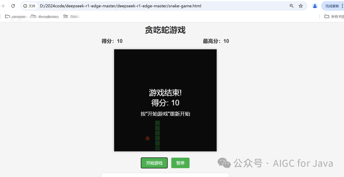The height and width of the screenshot is (177, 344).
Task: Click the red food dot on canvas
Action: pos(147,138)
